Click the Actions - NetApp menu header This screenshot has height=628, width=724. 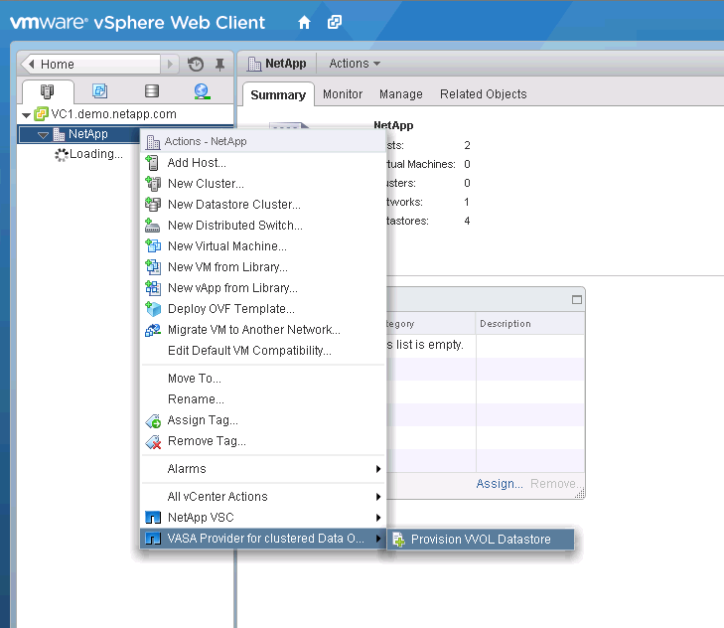tap(263, 141)
